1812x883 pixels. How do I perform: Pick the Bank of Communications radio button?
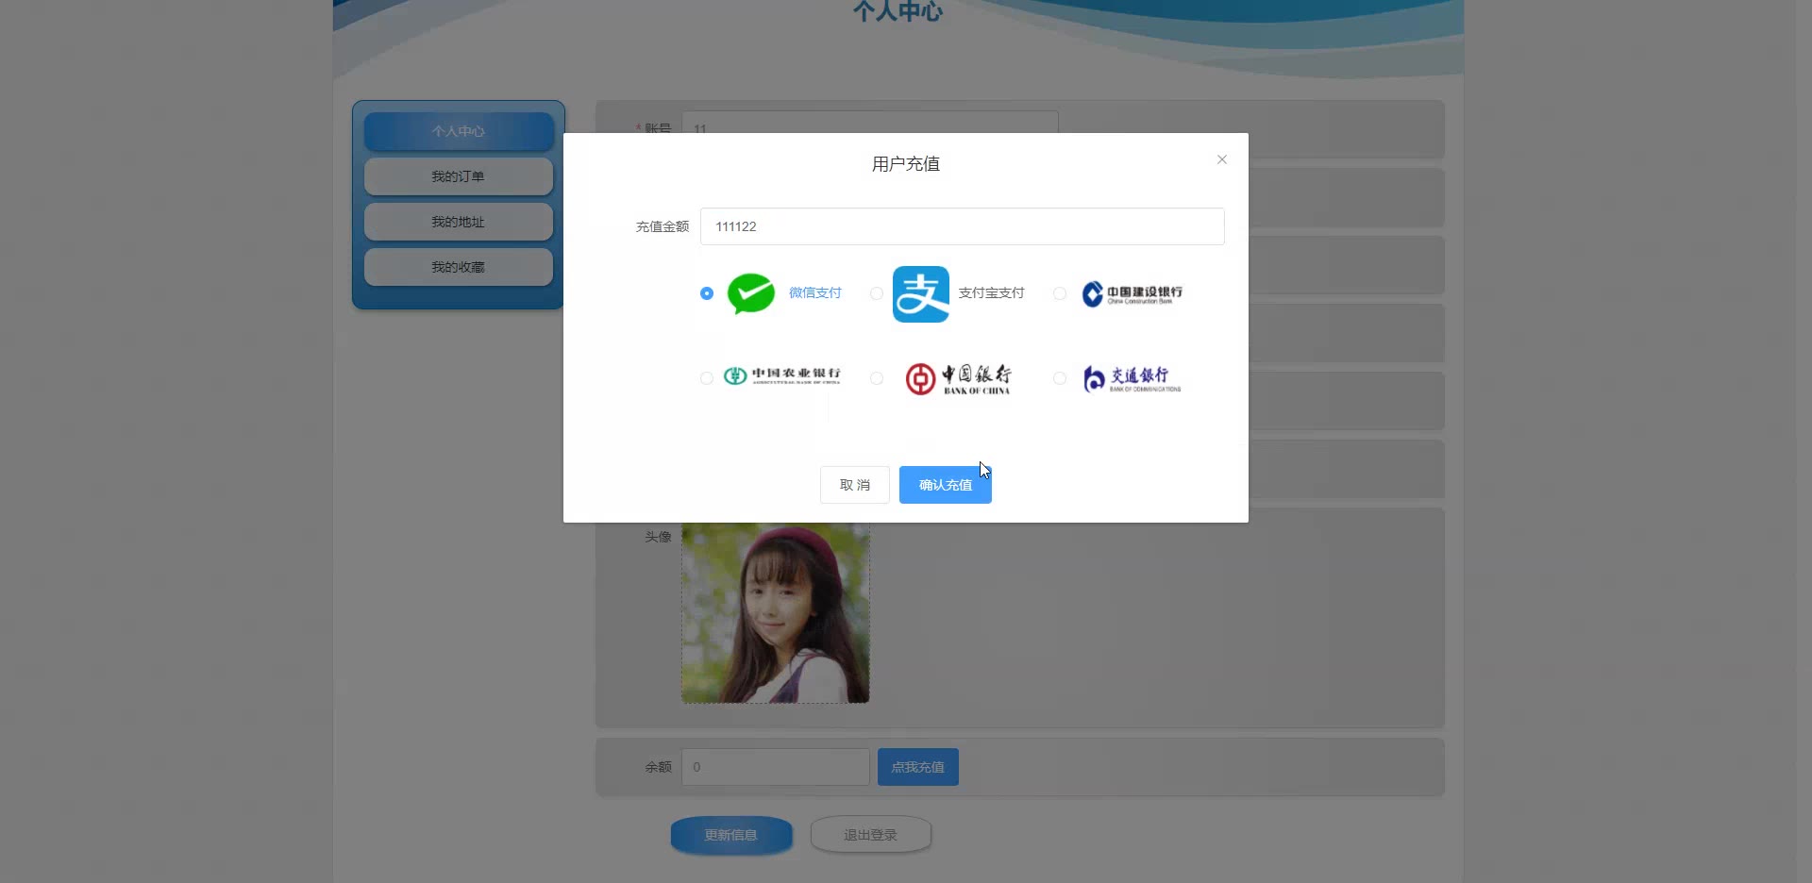[x=1060, y=378]
